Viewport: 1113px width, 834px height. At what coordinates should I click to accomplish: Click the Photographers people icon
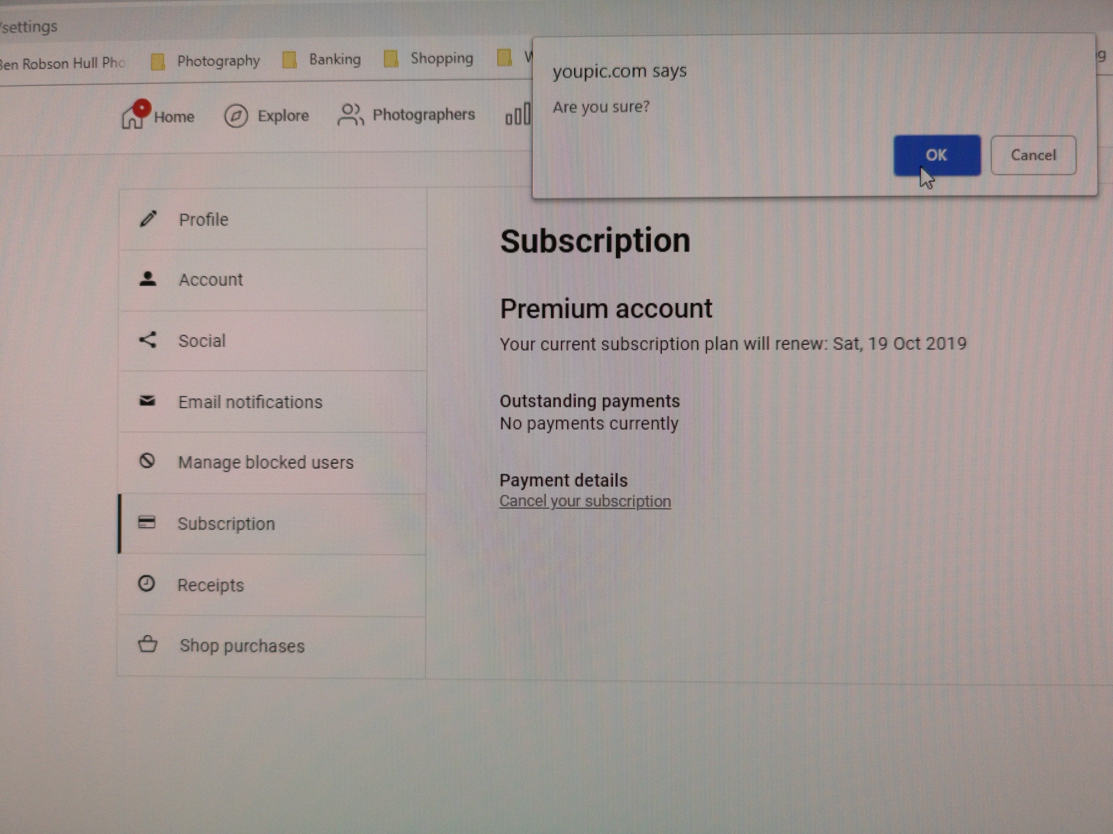pos(350,115)
